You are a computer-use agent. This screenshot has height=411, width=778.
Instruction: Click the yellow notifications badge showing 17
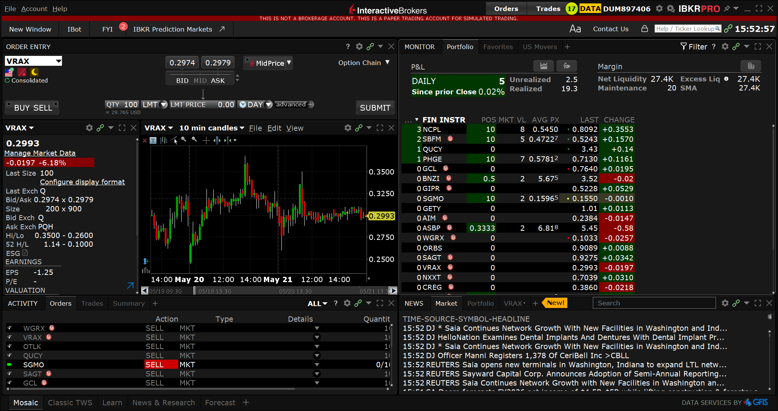[x=572, y=8]
